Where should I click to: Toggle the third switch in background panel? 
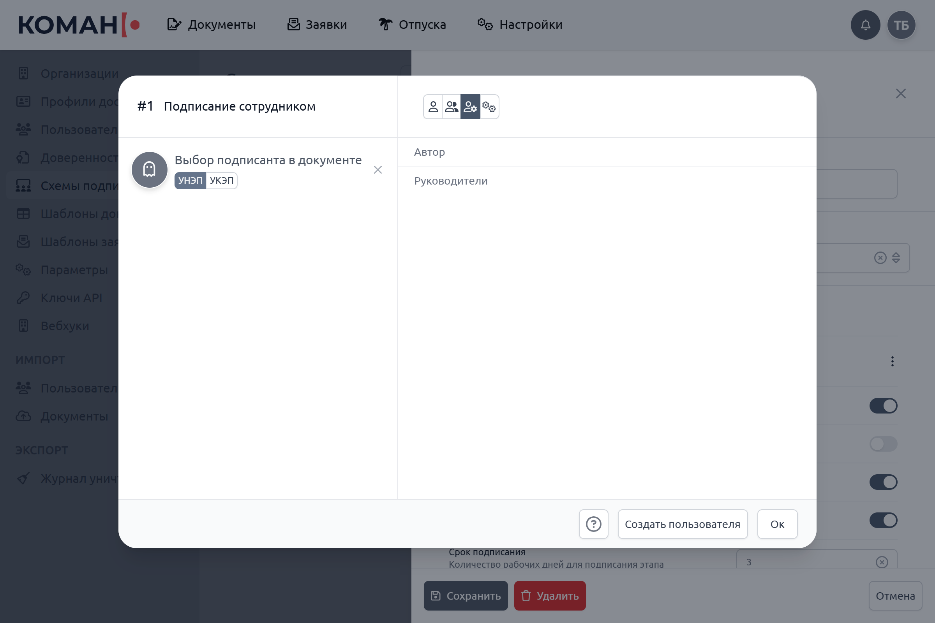883,482
